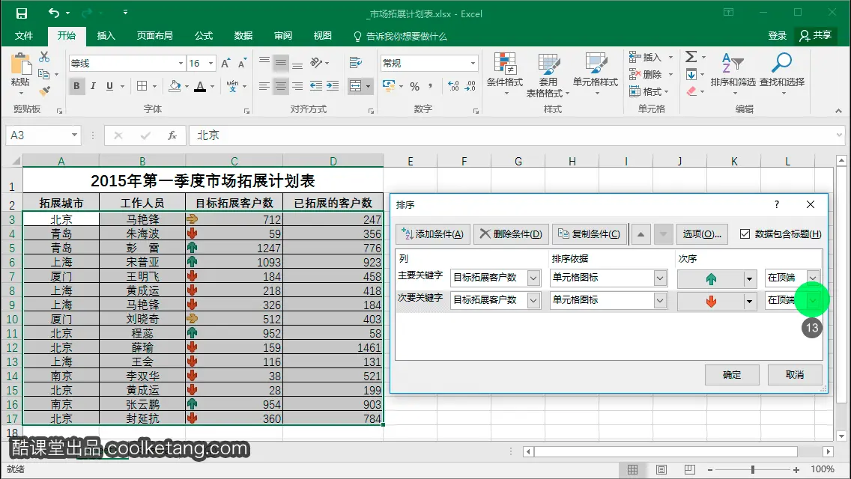Click the Undo arrow icon
The height and width of the screenshot is (479, 851).
coord(54,13)
